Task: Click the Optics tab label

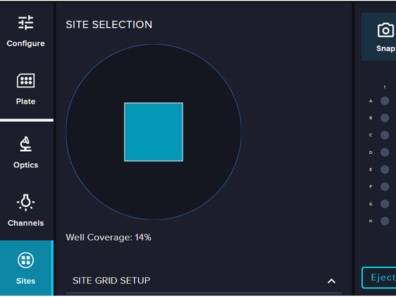Action: (x=26, y=165)
